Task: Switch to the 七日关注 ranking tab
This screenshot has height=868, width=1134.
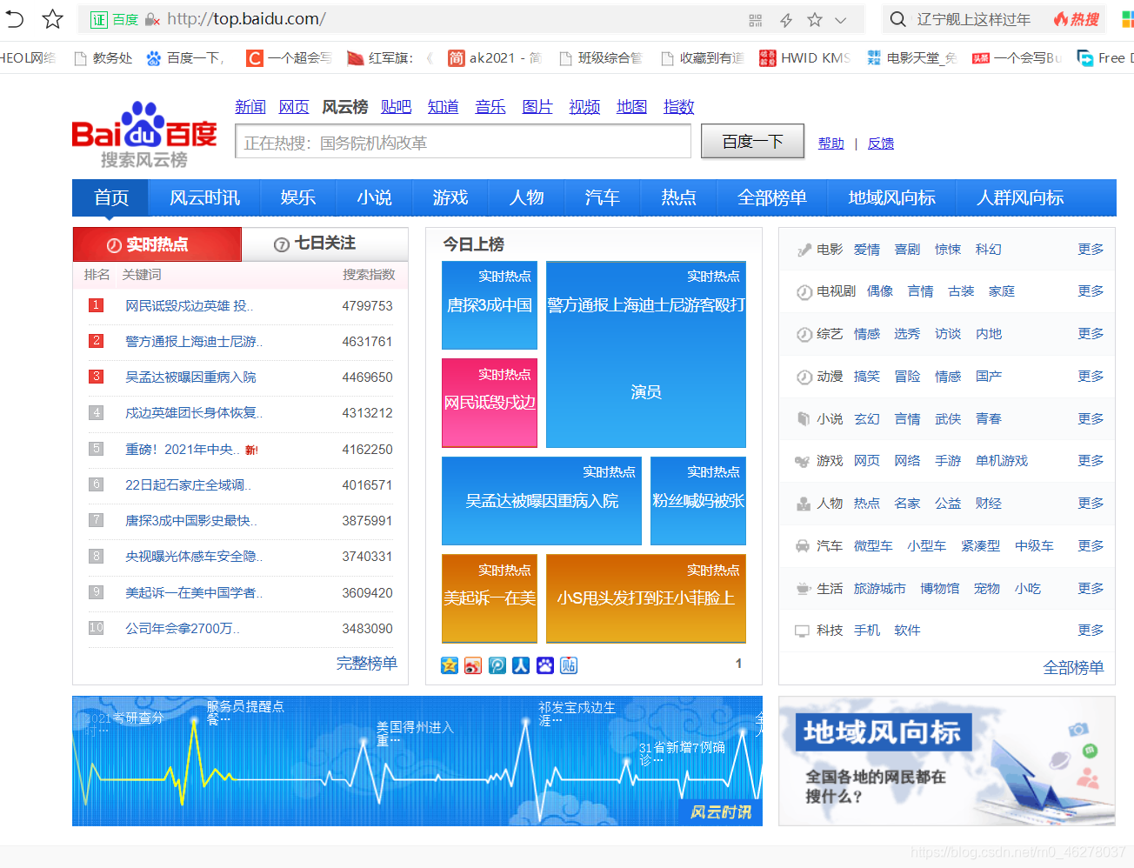Action: (324, 244)
